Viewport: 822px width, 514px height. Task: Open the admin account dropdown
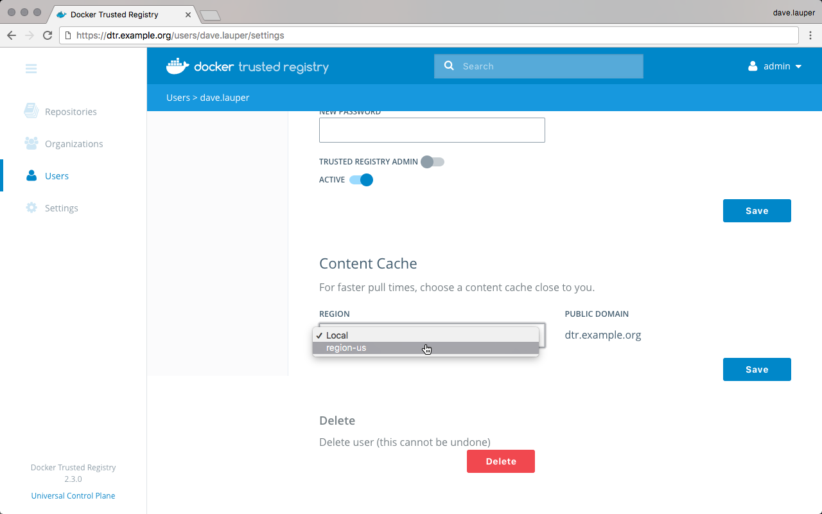pyautogui.click(x=775, y=66)
